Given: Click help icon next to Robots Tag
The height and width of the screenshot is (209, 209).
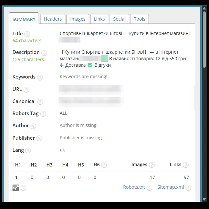Looking at the screenshot, I should coord(43,114).
